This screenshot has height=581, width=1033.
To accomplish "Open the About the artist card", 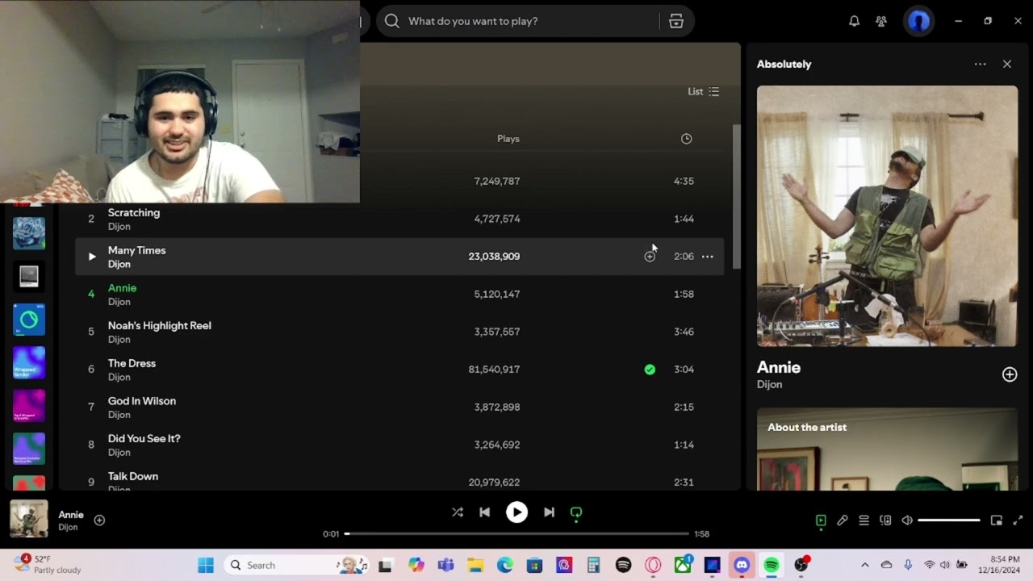I will [x=887, y=449].
